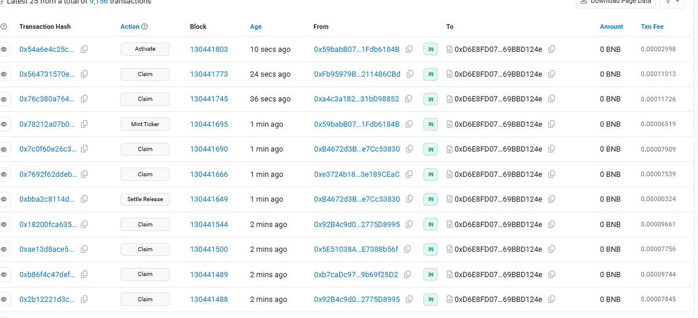Image resolution: width=698 pixels, height=318 pixels.
Task: Click IN badge in block 130441500 row
Action: pos(430,249)
